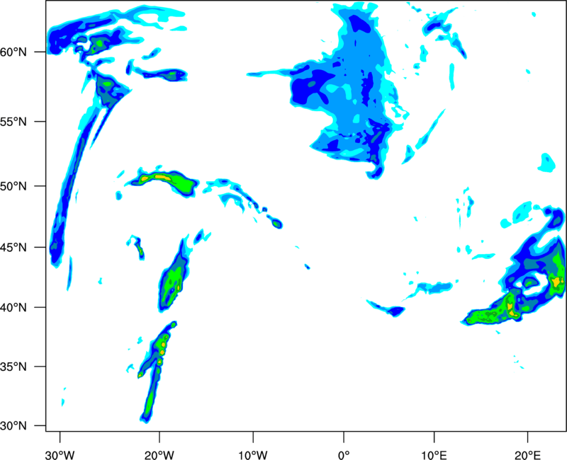567x460 pixels.
Task: Click the 20°E longitude label
Action: click(527, 455)
